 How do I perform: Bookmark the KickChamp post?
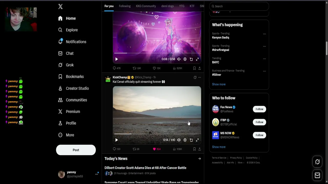194,149
